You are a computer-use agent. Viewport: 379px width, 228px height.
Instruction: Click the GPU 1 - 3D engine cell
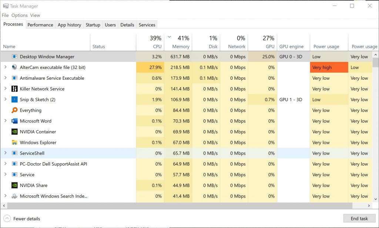tap(294, 99)
